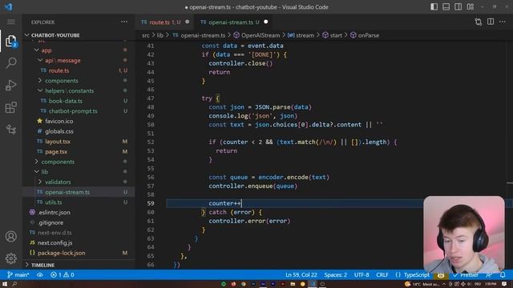Click Ln 59, Col 22 status item
Viewport: 513px width, 288px height.
(301, 274)
